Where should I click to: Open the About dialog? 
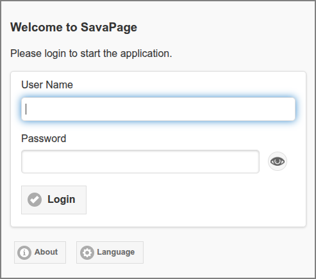40,252
